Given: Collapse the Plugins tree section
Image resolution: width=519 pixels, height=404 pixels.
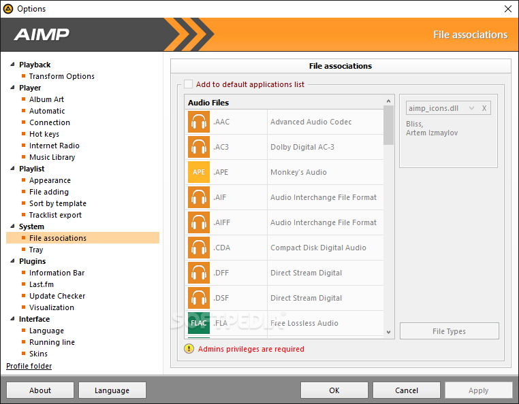Looking at the screenshot, I should click(12, 261).
